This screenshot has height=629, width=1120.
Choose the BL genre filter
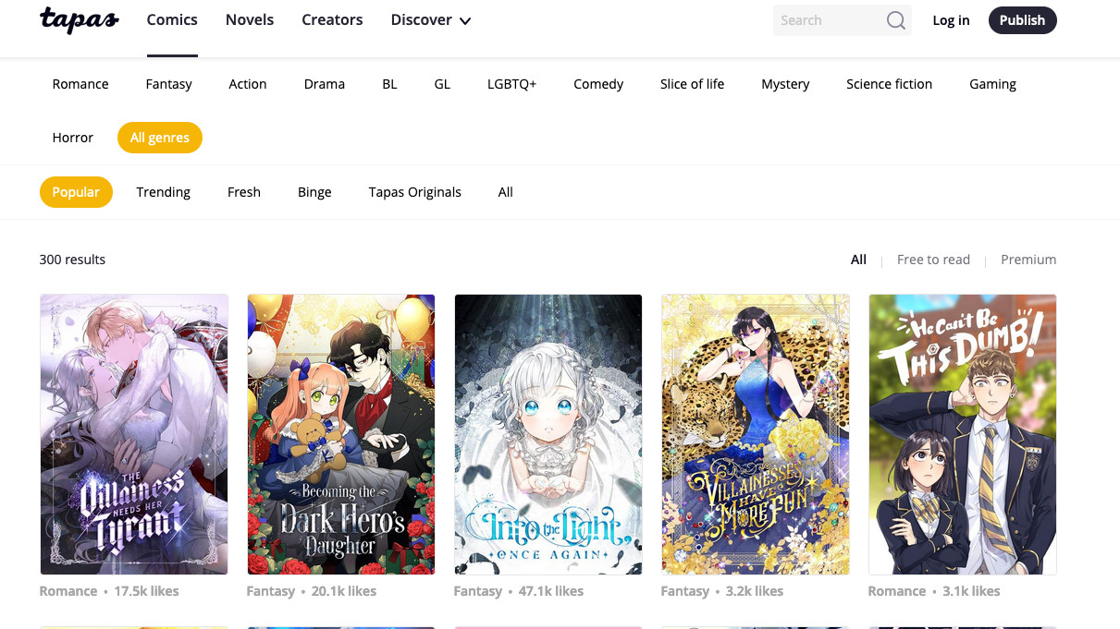(x=389, y=84)
